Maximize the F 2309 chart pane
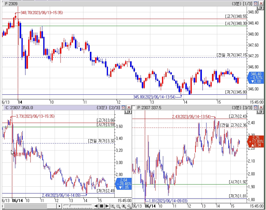Screen dimensions: 266x210 256,4
